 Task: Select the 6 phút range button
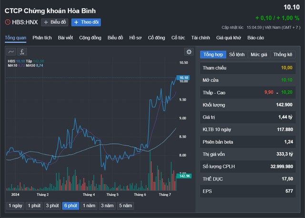70,206
